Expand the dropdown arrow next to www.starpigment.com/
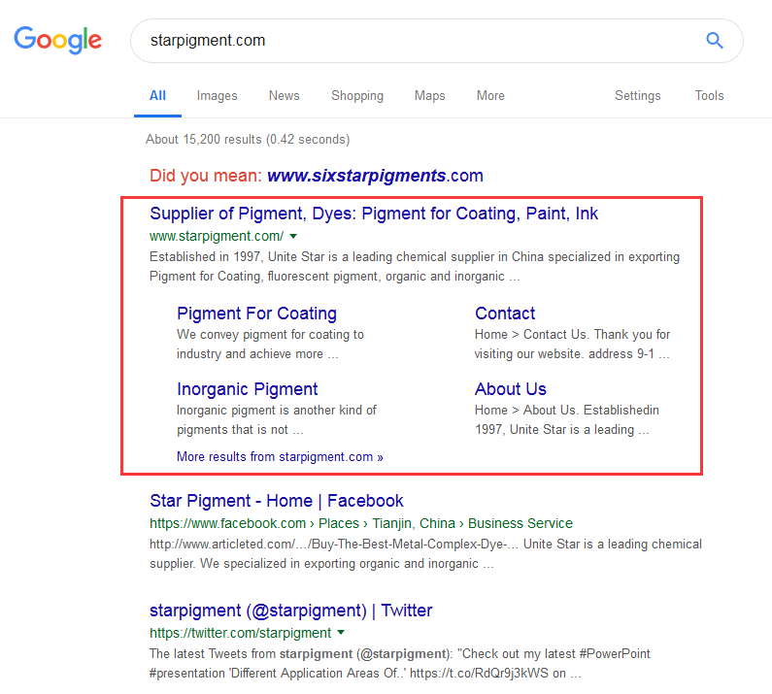The image size is (772, 694). pyautogui.click(x=293, y=236)
